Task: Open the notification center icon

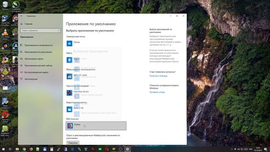Action: tap(265, 149)
